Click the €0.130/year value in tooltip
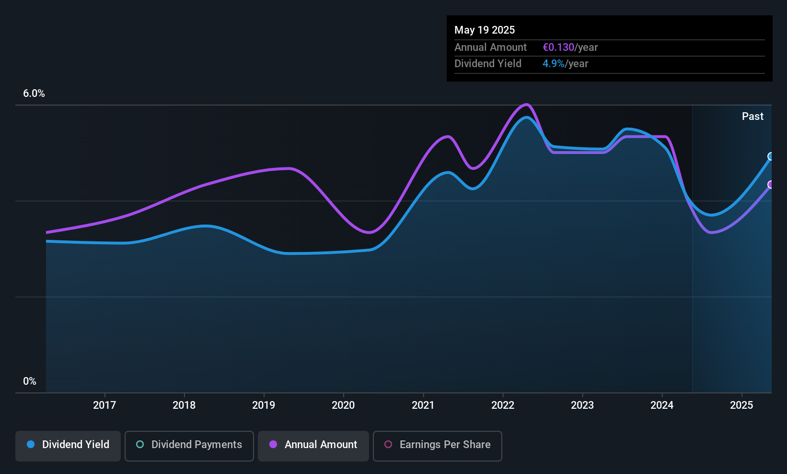 [x=570, y=47]
